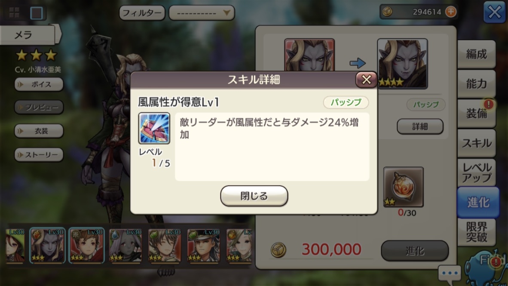Expand the ストーリー option
The width and height of the screenshot is (508, 286).
point(39,155)
